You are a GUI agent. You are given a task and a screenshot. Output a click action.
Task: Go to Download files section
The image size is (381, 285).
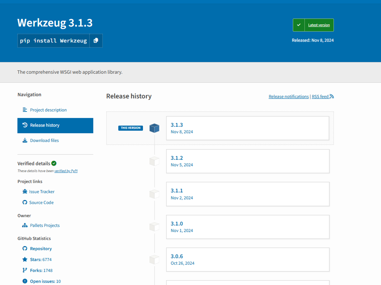click(x=45, y=140)
